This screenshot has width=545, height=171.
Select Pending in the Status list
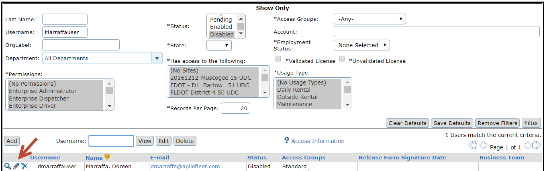click(221, 20)
